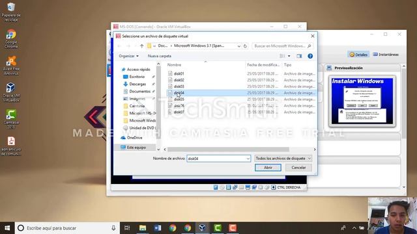This screenshot has height=234, width=417.
Task: Click the host key arrow indicator
Action: tap(274, 187)
